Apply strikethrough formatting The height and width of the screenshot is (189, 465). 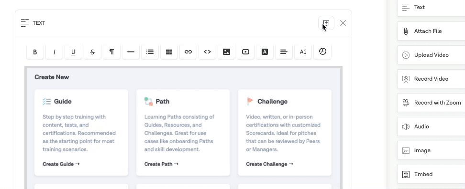click(x=92, y=52)
